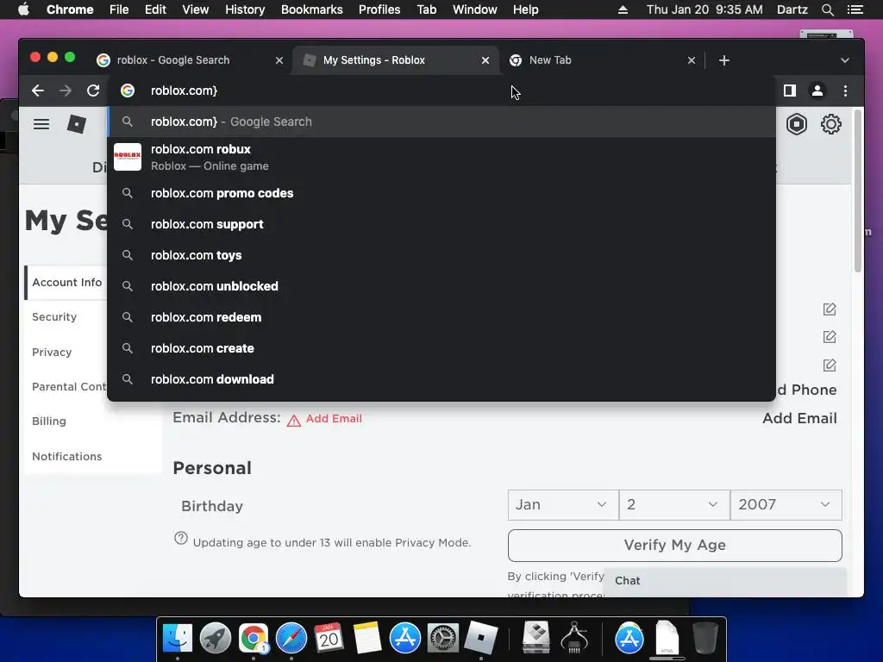Open the birthday month dropdown showing Jan
Viewport: 883px width, 662px height.
(562, 505)
